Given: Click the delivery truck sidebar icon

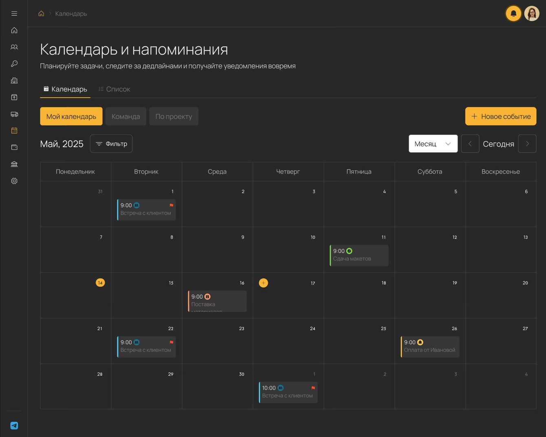Looking at the screenshot, I should coord(14,114).
